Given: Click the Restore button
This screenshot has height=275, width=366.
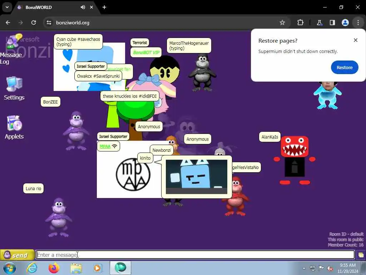Looking at the screenshot, I should tap(344, 67).
